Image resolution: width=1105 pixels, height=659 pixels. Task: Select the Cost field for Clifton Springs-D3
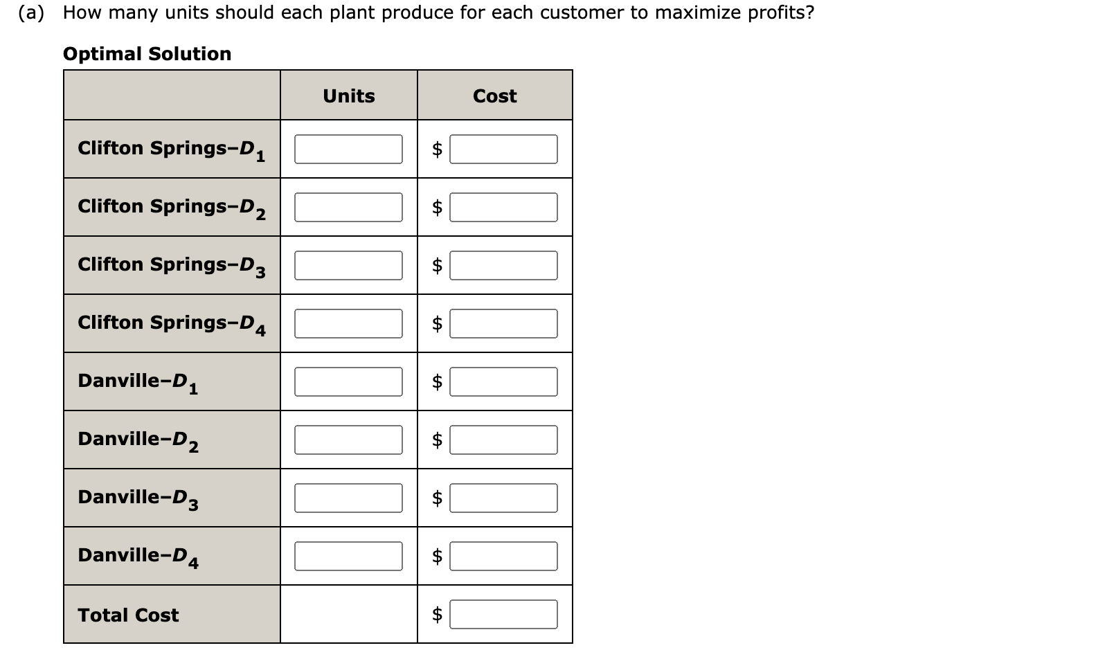[x=503, y=264]
